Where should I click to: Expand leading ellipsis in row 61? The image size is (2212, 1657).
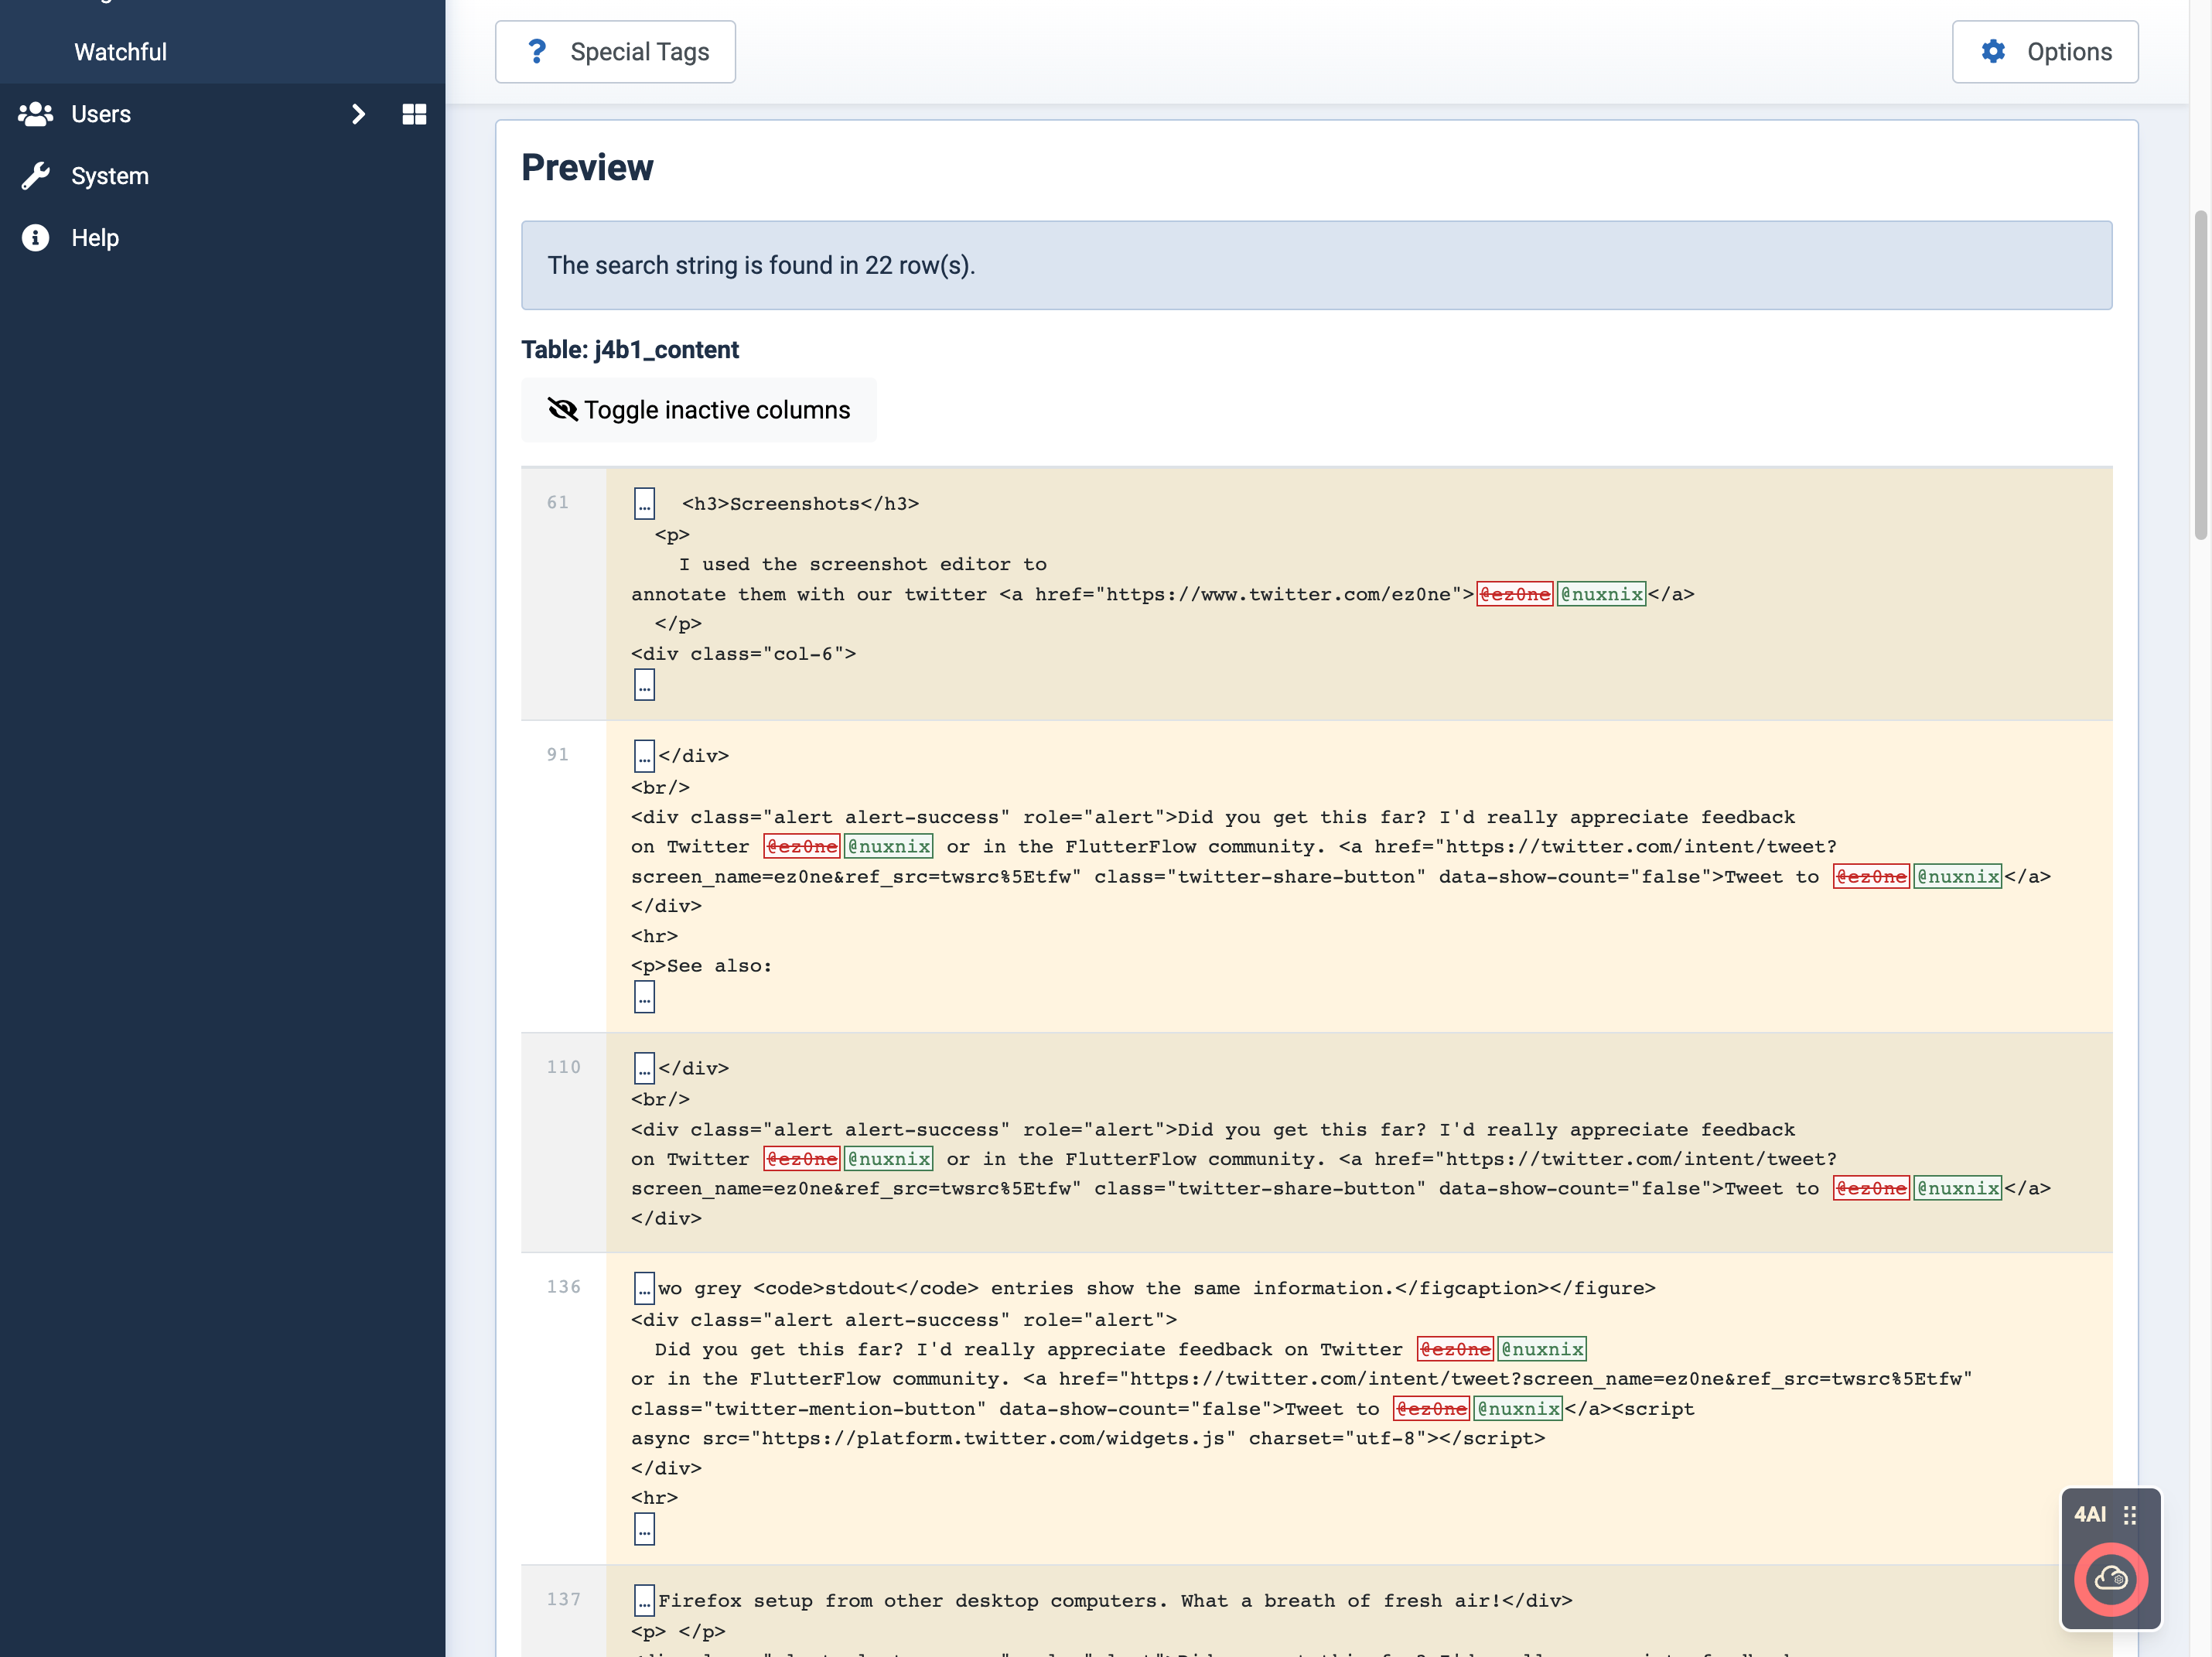click(x=644, y=503)
